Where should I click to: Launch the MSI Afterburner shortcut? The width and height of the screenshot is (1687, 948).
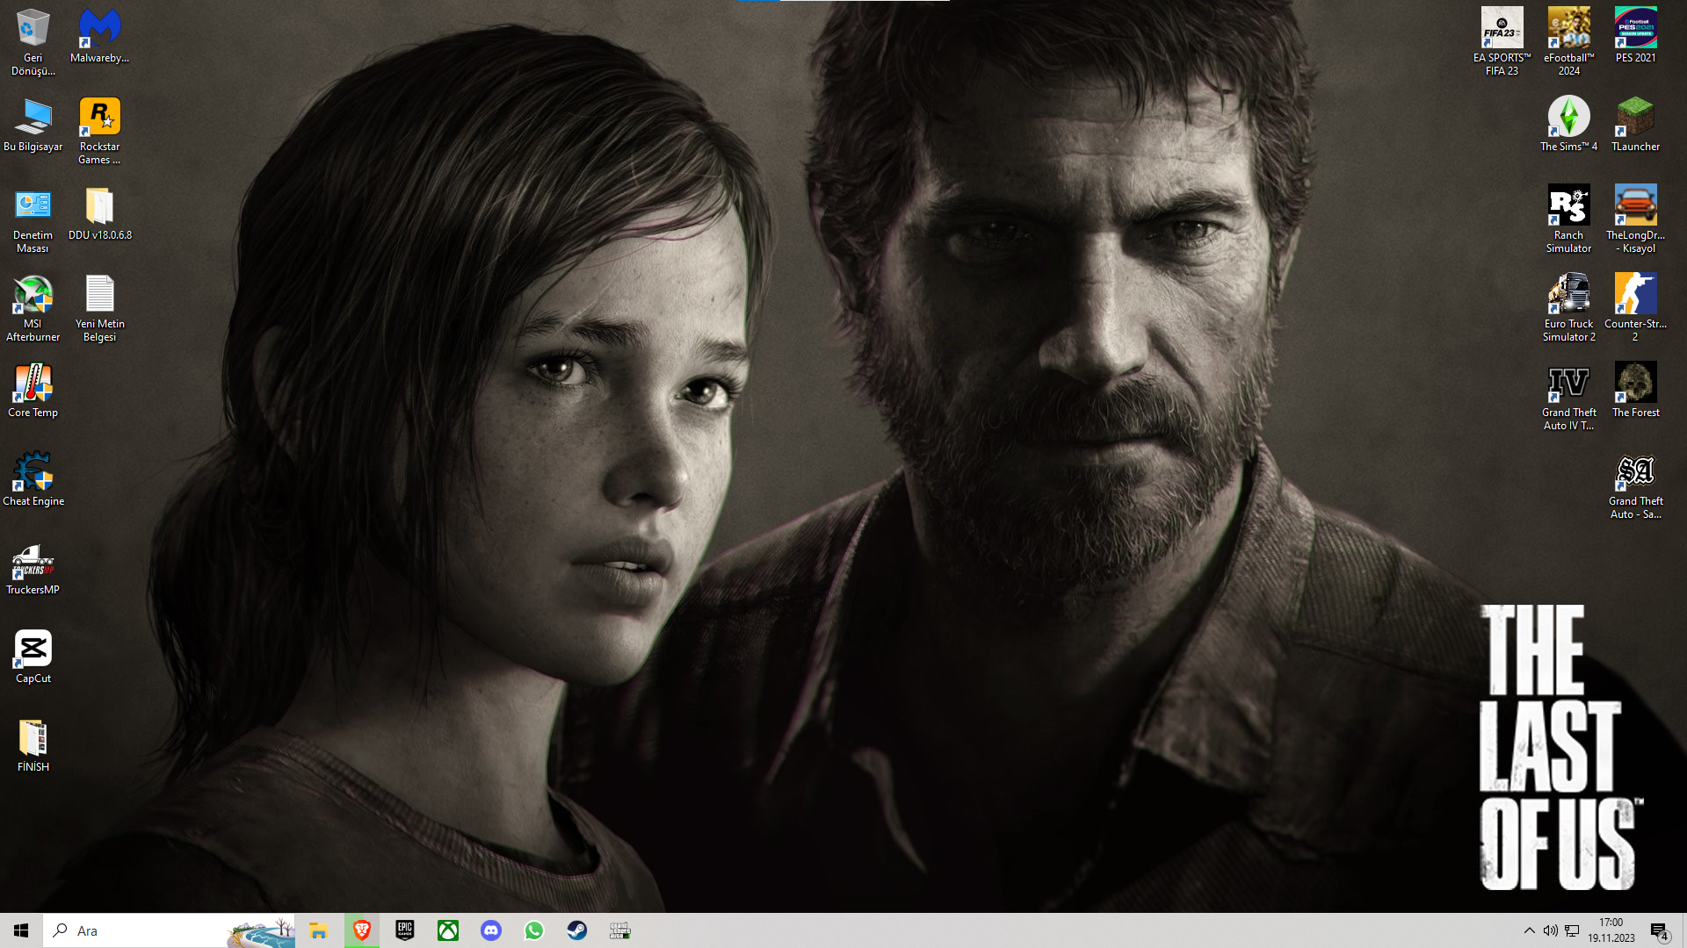[x=33, y=307]
